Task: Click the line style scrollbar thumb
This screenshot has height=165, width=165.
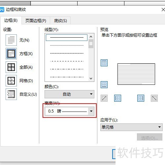Action: [91, 44]
